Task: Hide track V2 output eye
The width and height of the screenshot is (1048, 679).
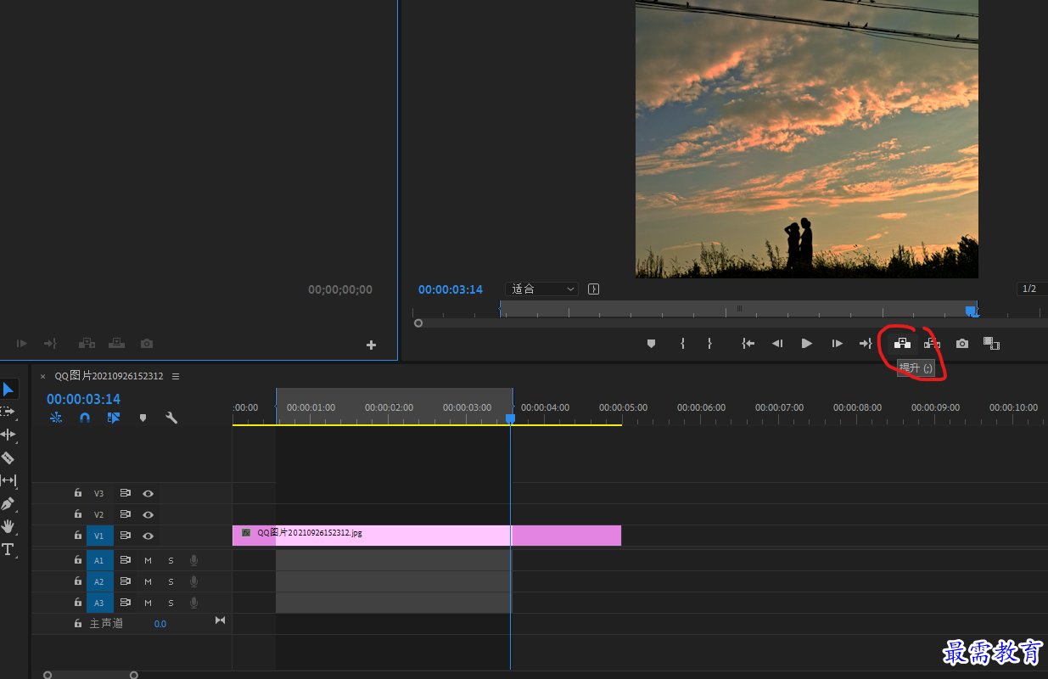Action: 148,514
